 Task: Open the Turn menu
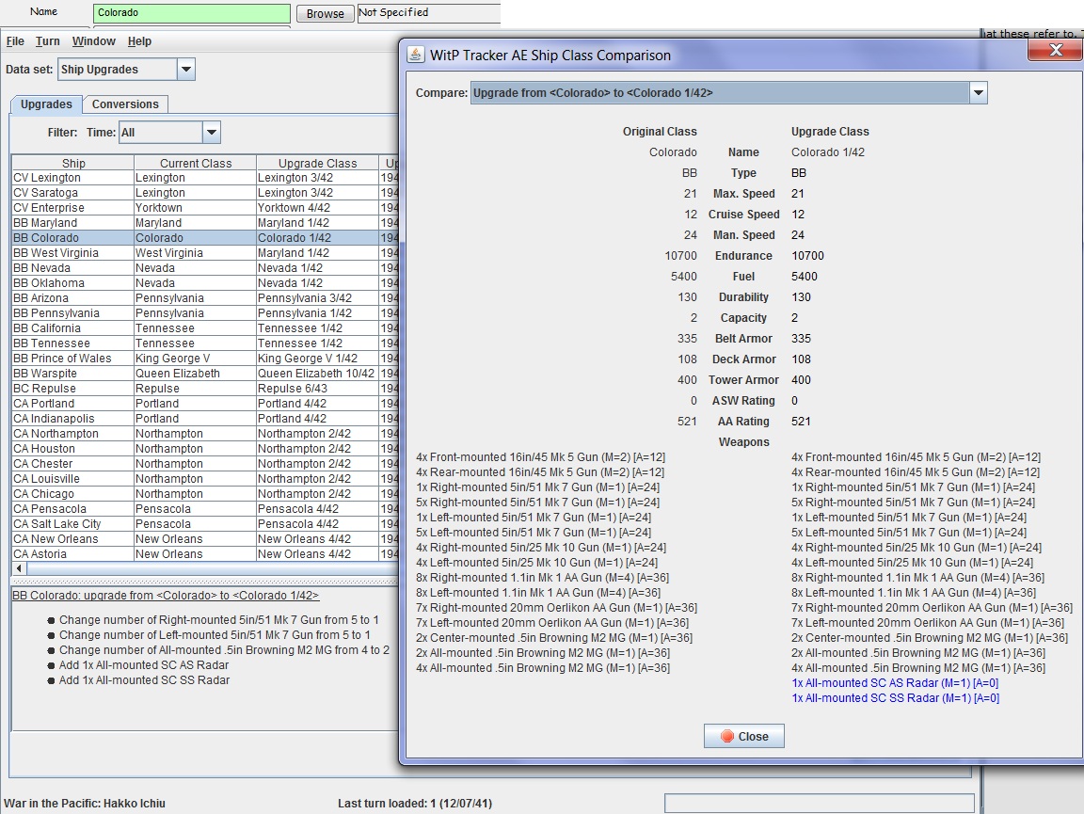(x=48, y=41)
